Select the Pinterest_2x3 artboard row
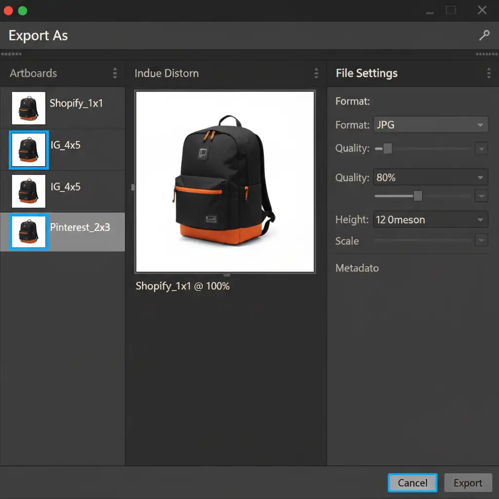 click(x=62, y=232)
